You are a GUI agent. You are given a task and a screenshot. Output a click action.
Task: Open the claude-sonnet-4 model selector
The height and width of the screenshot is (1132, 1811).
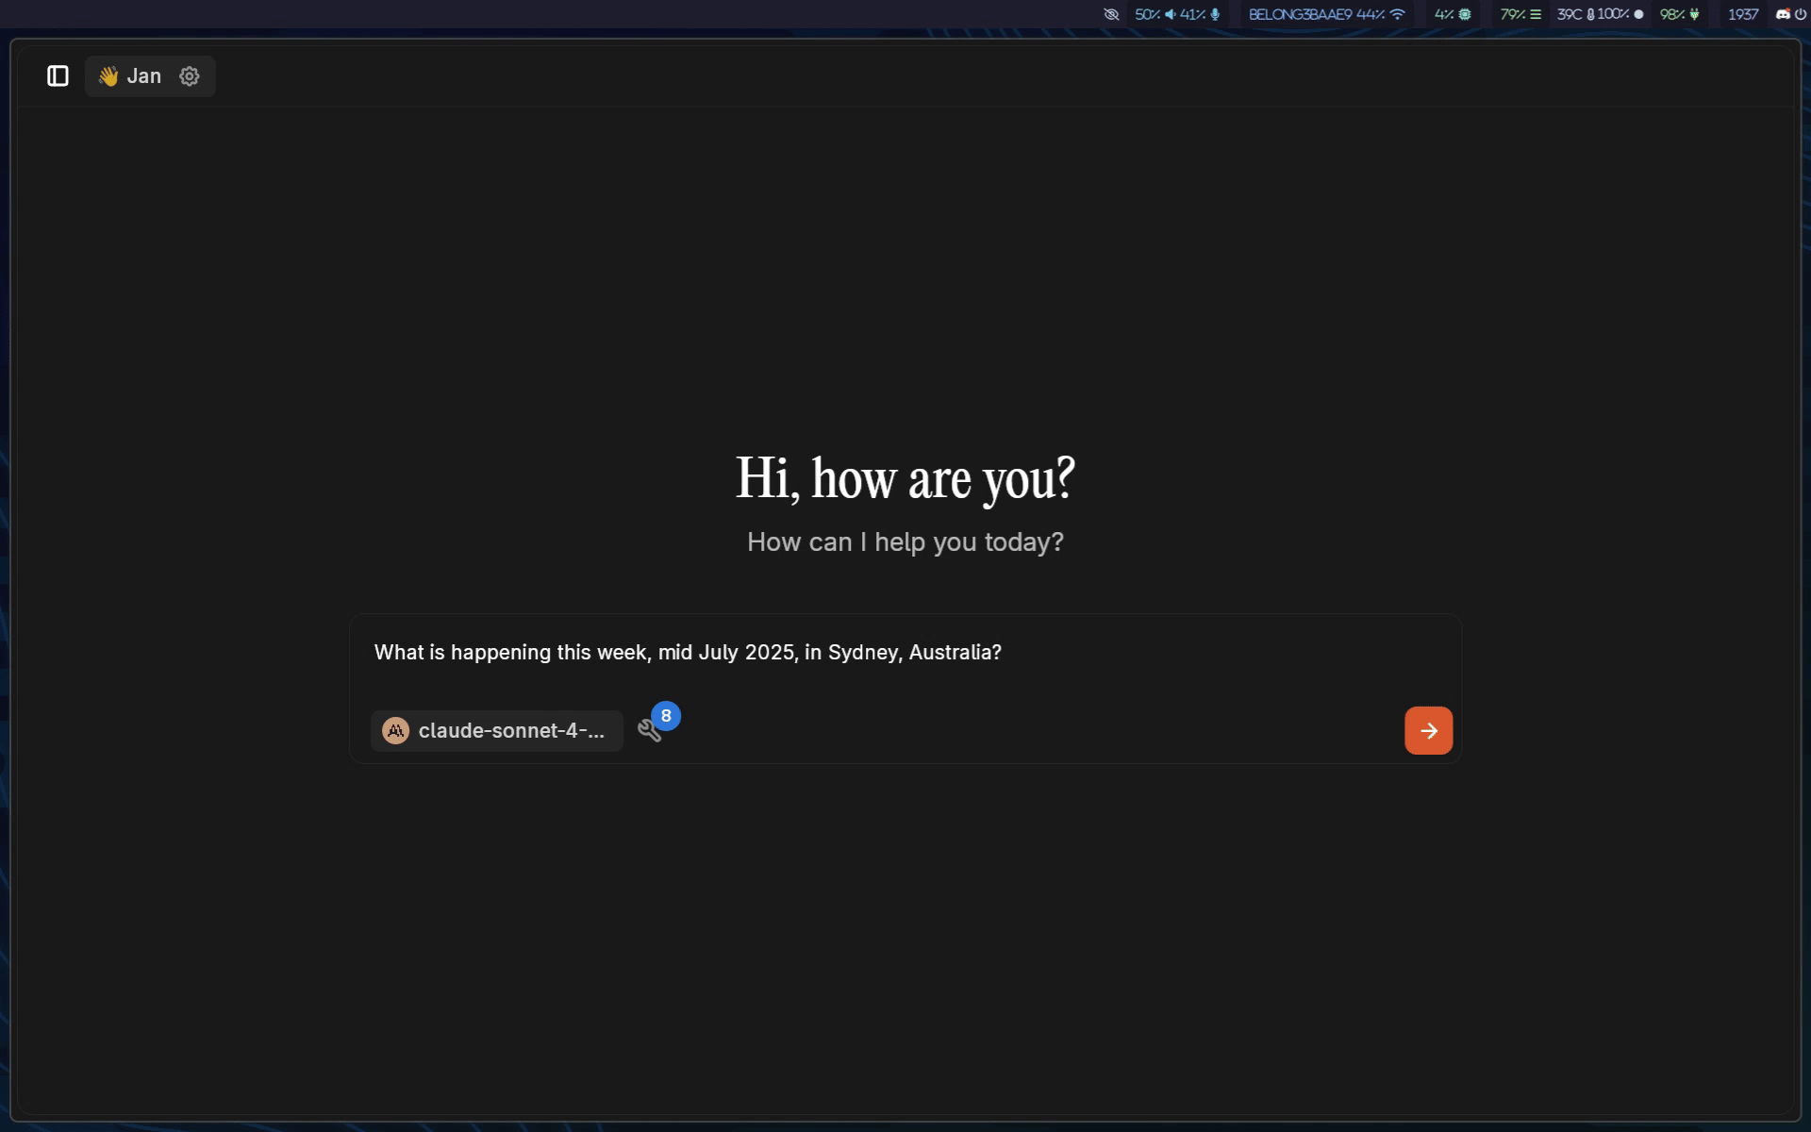coord(497,730)
